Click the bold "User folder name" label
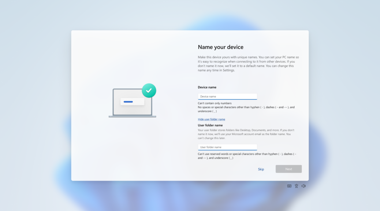 click(210, 125)
